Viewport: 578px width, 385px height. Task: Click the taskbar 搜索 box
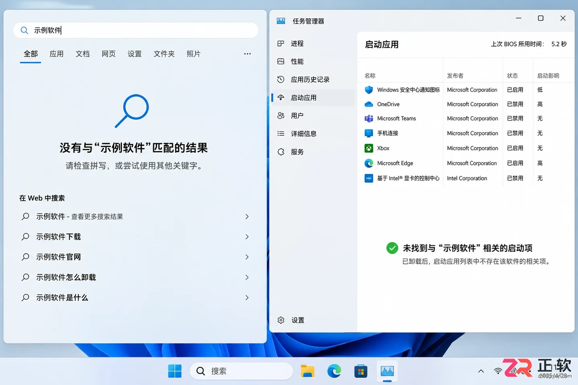point(241,371)
